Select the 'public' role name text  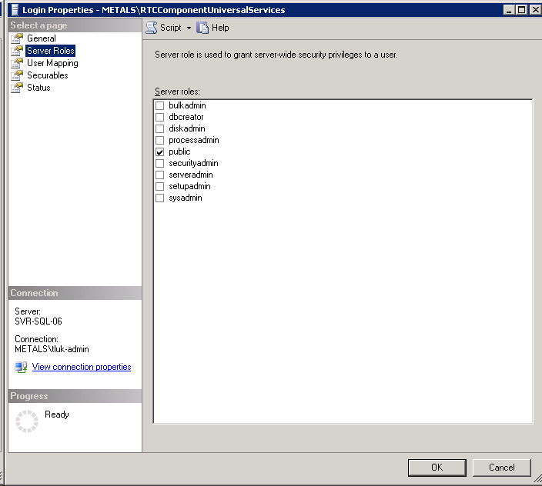[179, 151]
